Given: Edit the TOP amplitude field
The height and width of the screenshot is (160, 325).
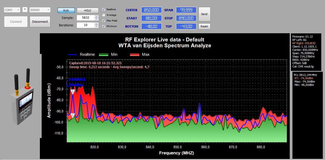Looking at the screenshot, I should point(186,26).
